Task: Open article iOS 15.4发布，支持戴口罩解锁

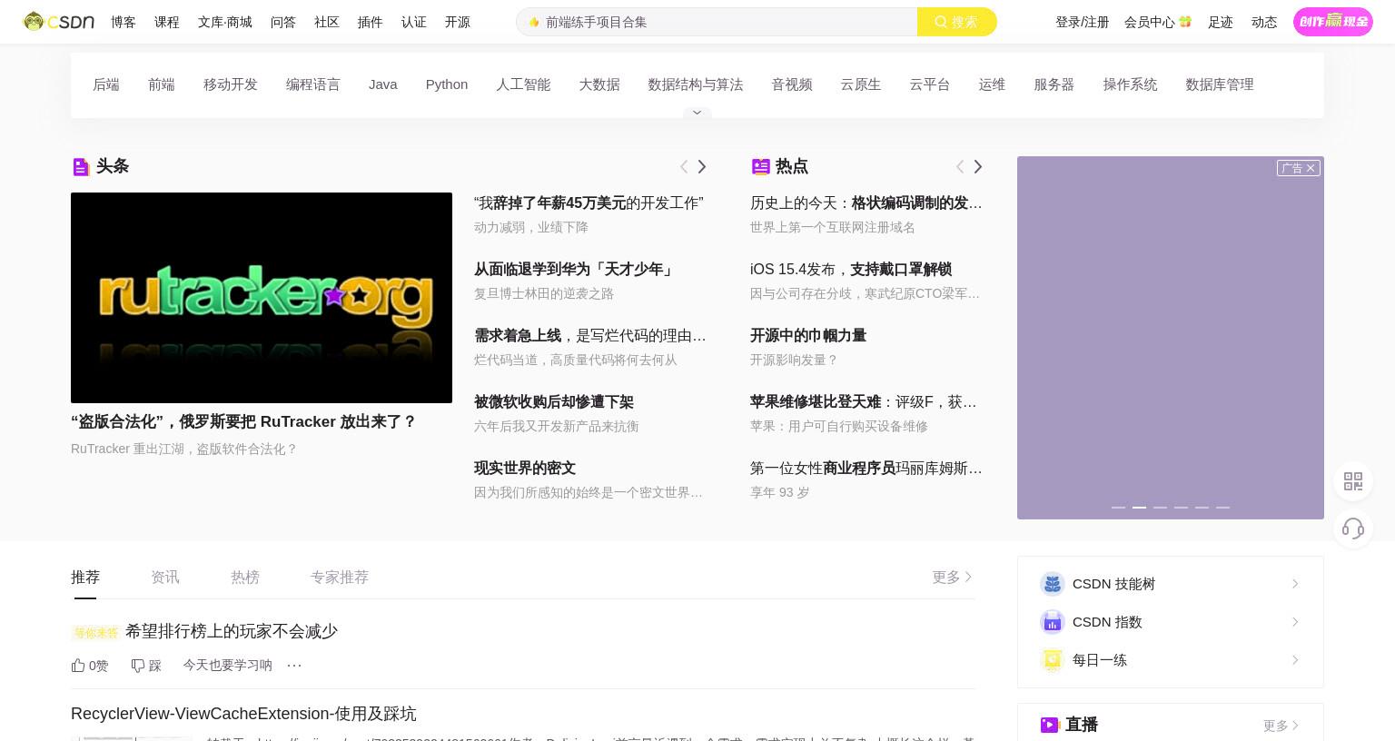Action: [851, 269]
